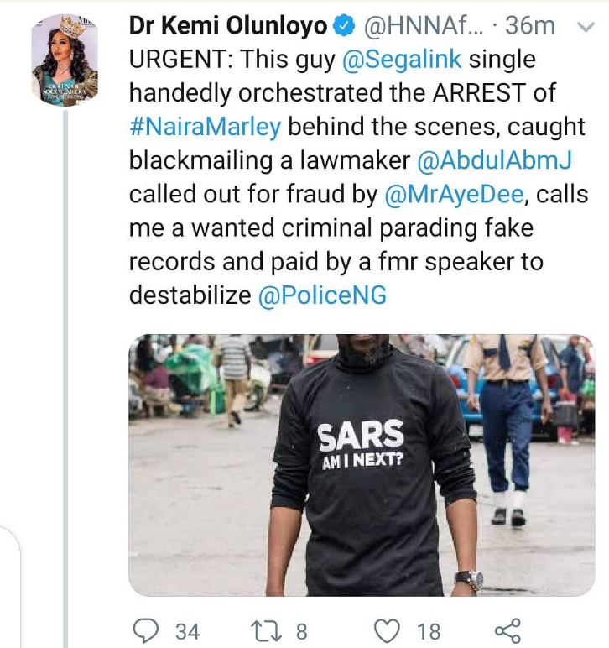609x648 pixels.
Task: Open the tweet via the 36m timestamp
Action: point(530,26)
